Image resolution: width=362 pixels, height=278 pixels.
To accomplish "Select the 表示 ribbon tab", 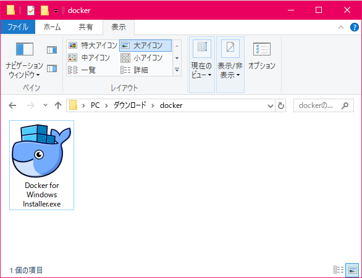I will point(119,27).
